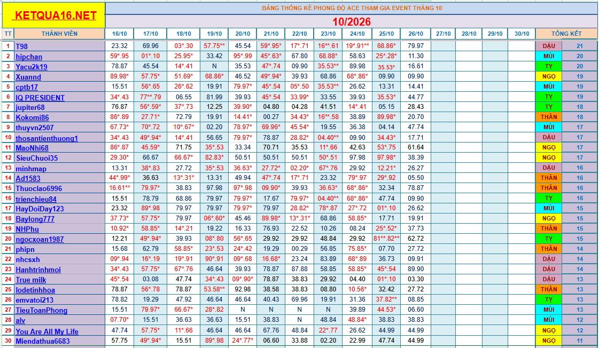Click the cyan MÙI cell for hipchan

click(549, 56)
